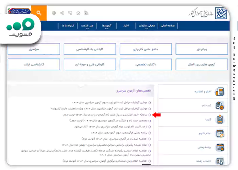238x170 pixels.
Task: Open اطلاعیه ثبتنام در آزمون سراسری link
Action: [x=115, y=139]
